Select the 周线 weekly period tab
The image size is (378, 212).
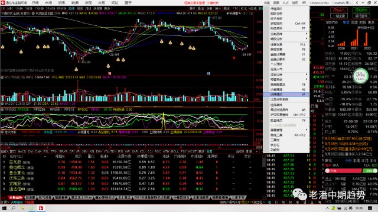pos(80,8)
